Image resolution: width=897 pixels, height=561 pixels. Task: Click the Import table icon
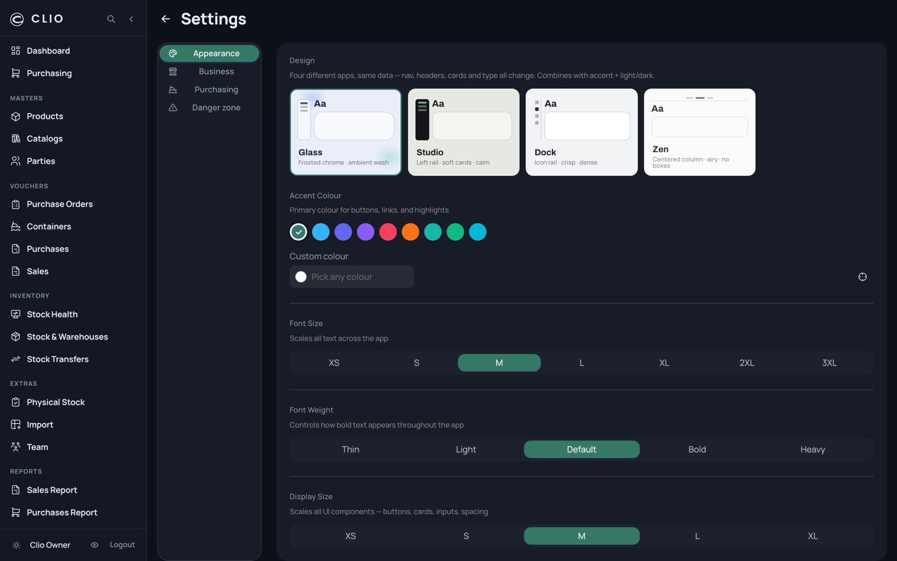pos(16,425)
